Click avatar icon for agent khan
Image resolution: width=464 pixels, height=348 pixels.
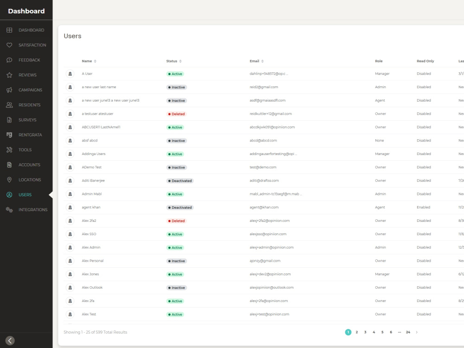point(70,207)
